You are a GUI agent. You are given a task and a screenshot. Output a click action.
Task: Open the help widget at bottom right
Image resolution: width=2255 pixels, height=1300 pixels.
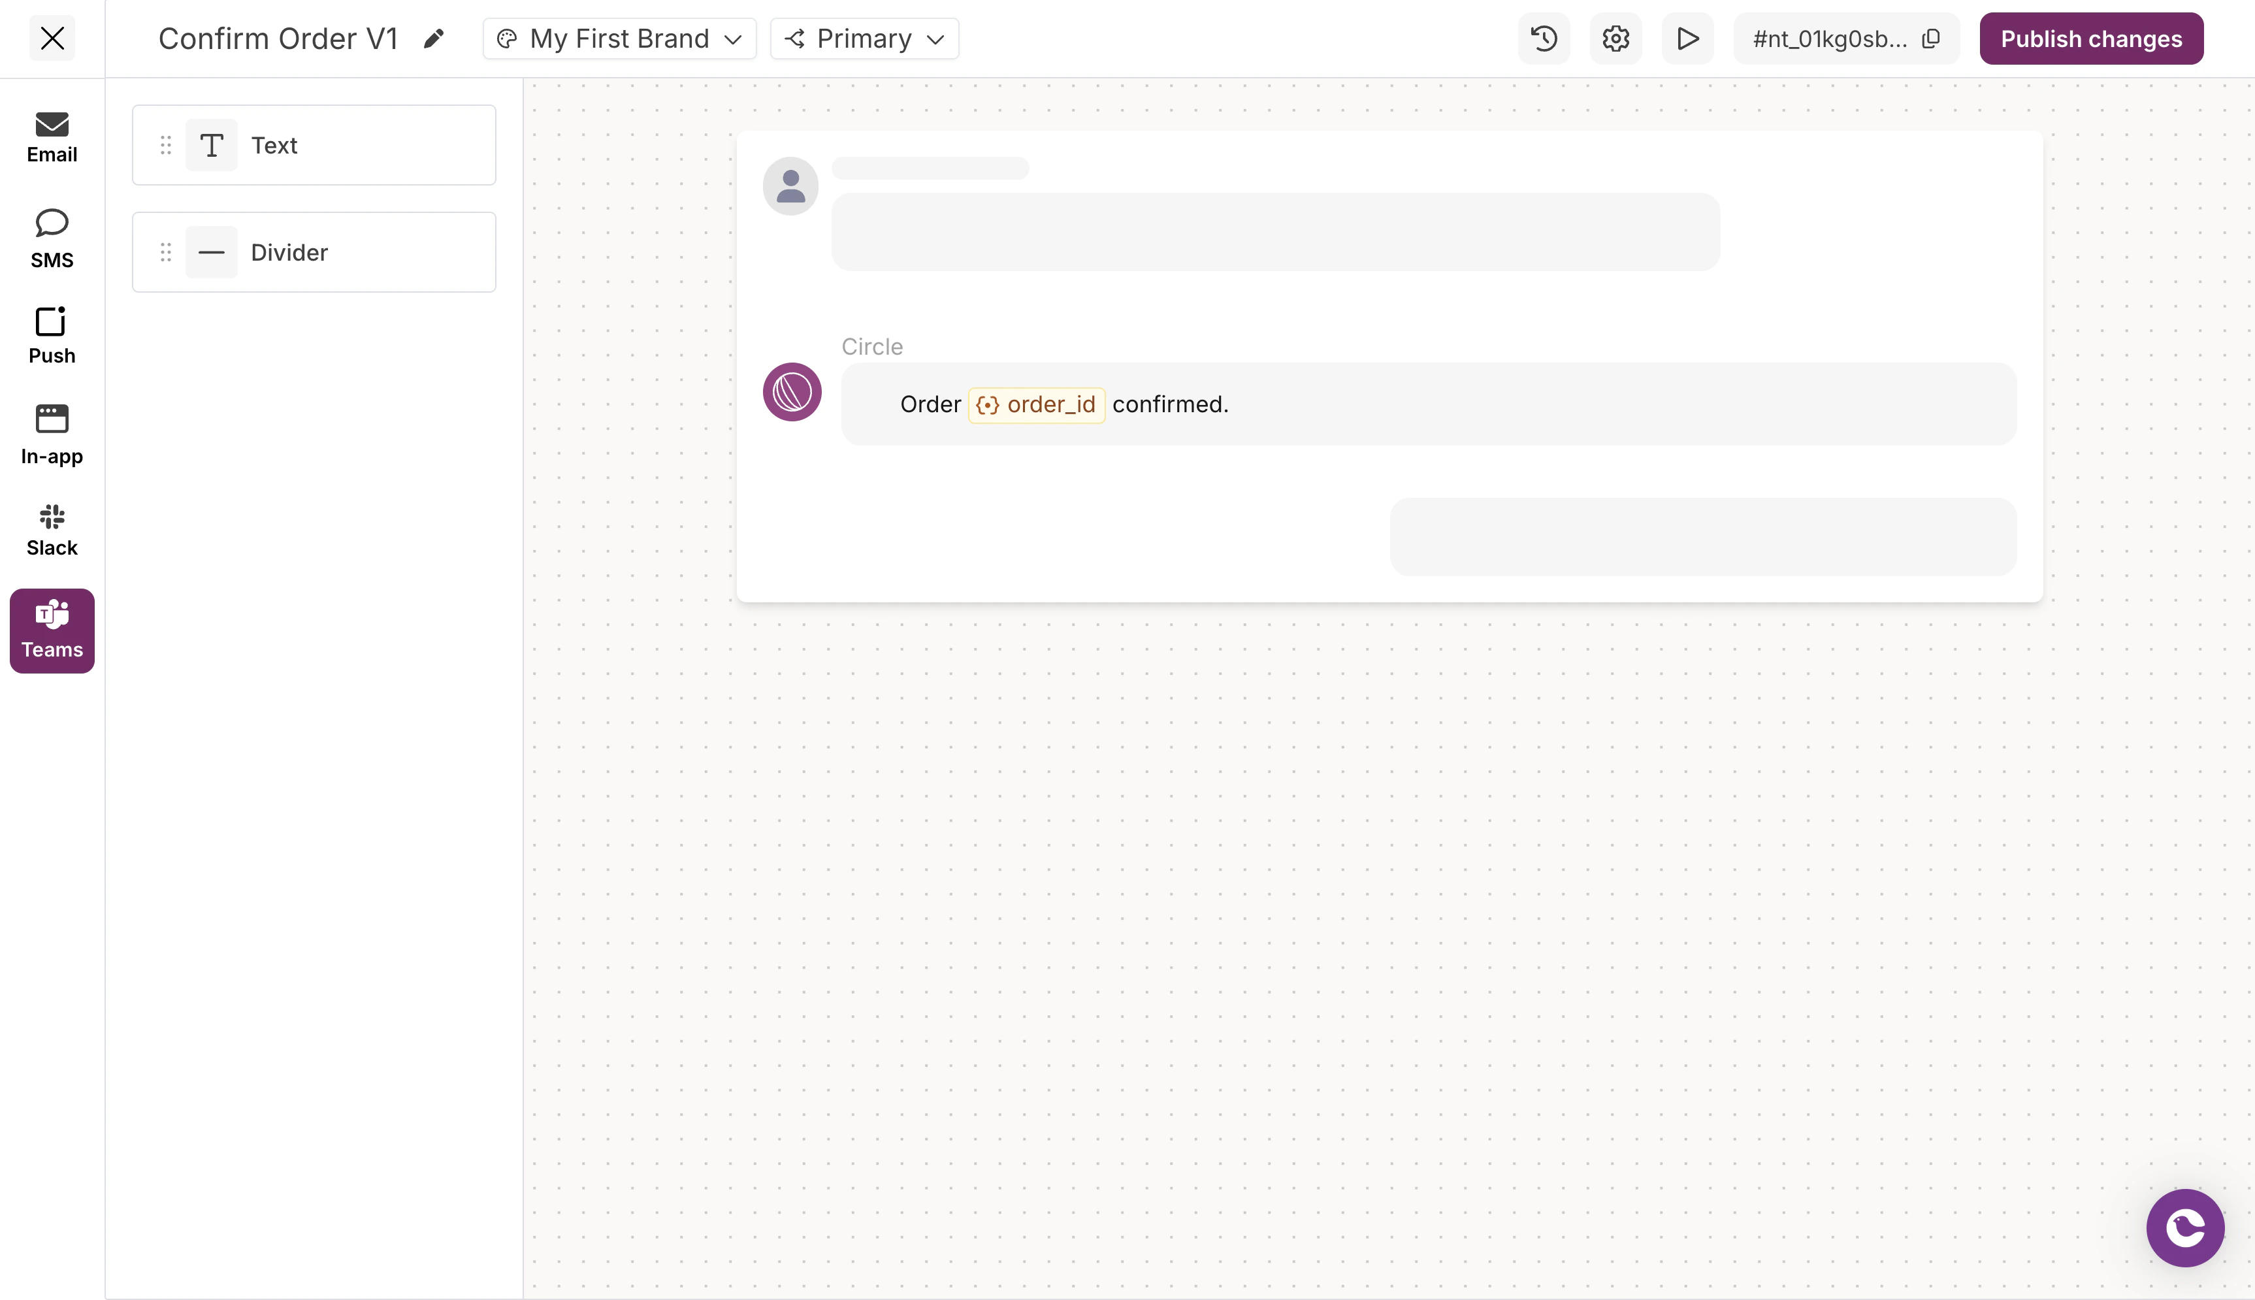[2184, 1227]
